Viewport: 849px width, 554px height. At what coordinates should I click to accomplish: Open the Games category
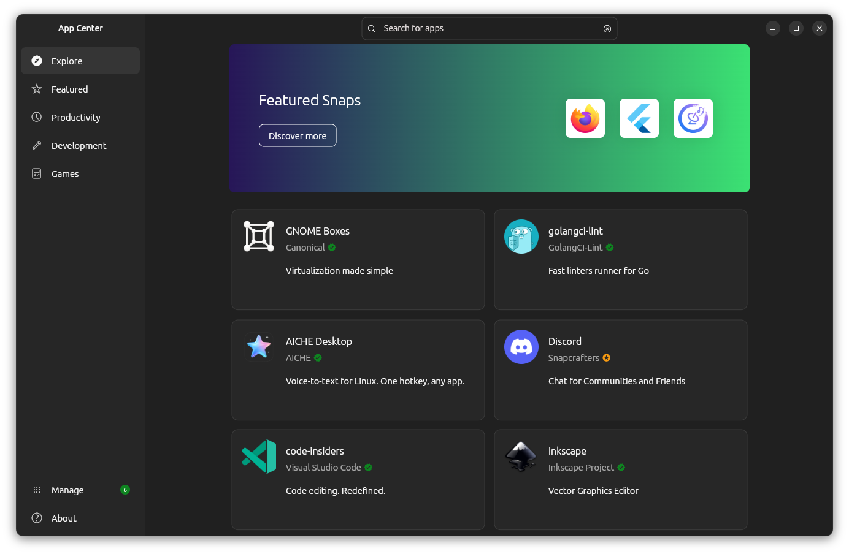80,173
